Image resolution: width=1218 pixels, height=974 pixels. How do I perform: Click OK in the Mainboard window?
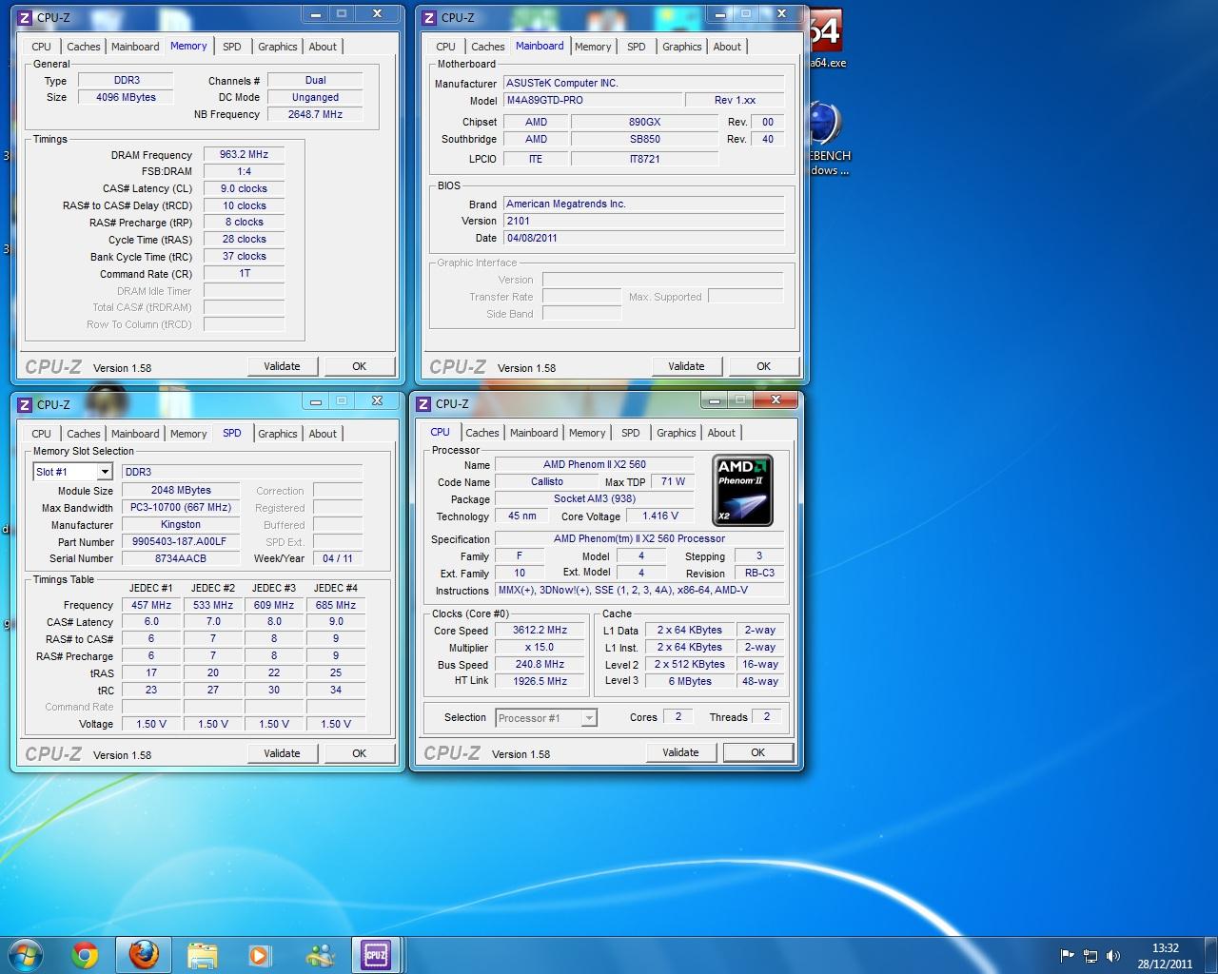pos(763,366)
